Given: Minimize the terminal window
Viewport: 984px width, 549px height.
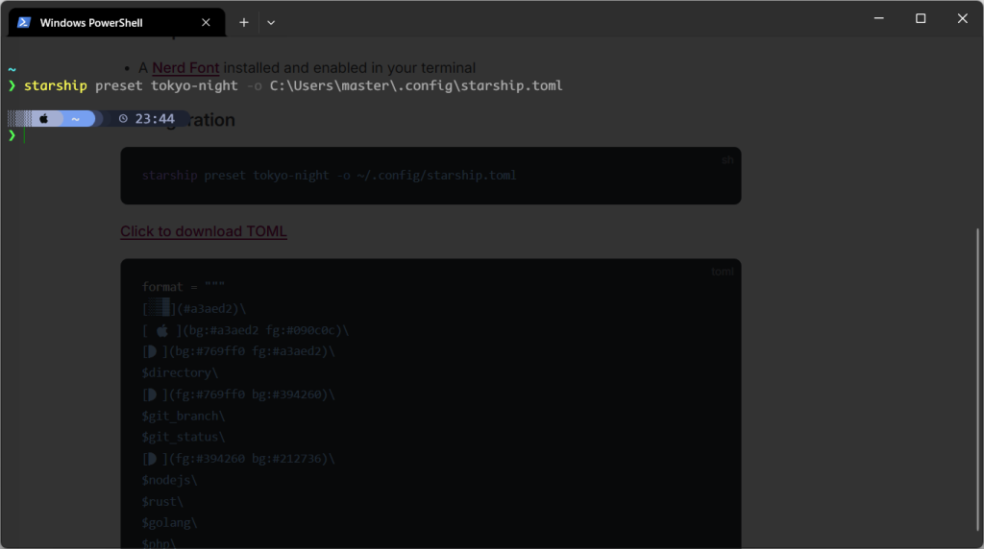Looking at the screenshot, I should point(878,19).
